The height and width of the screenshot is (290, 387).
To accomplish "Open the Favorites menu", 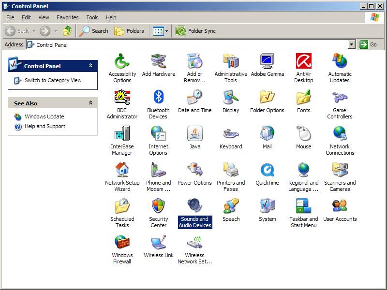I will tap(67, 17).
